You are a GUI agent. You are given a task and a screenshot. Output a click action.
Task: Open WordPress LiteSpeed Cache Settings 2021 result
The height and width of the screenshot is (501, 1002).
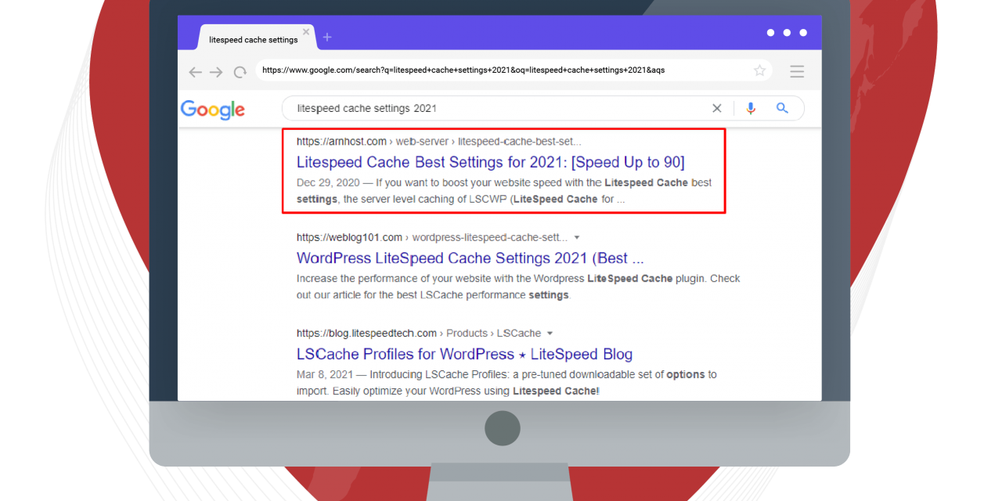pyautogui.click(x=470, y=258)
